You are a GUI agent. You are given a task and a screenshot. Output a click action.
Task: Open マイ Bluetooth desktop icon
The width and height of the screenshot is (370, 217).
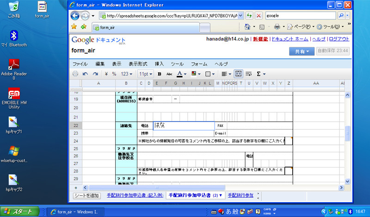[x=14, y=38]
